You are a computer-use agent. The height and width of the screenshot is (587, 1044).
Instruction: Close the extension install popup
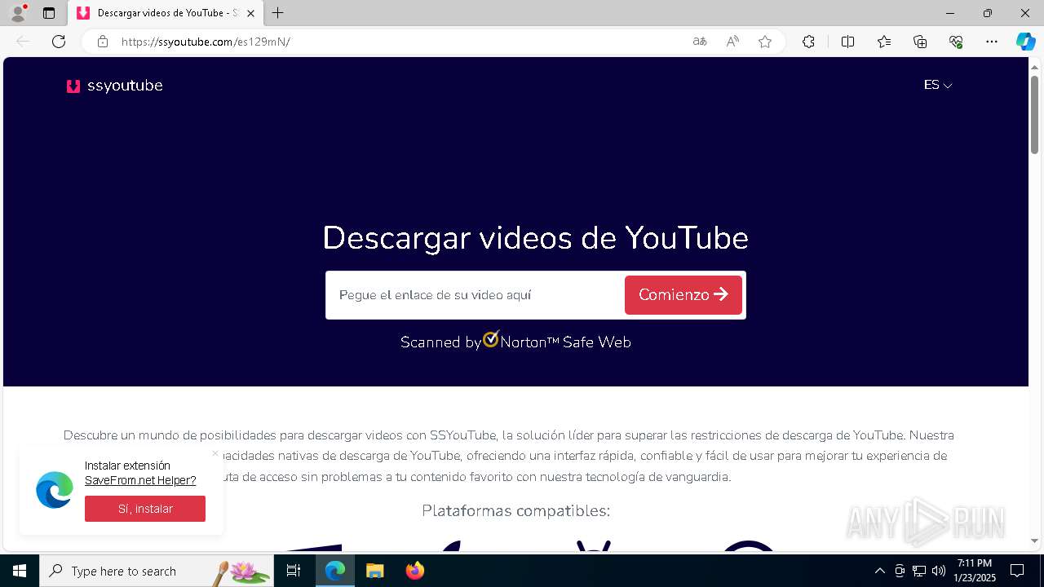(215, 453)
